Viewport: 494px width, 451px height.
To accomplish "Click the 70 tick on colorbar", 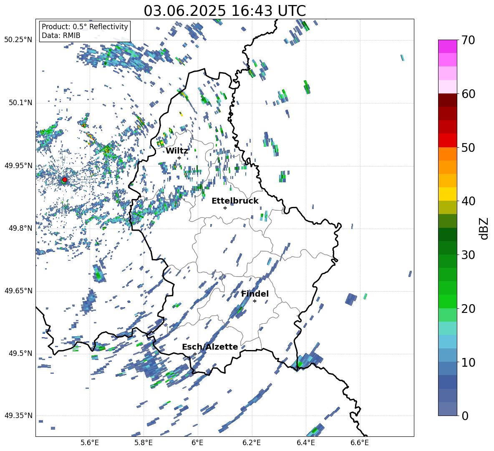I will coord(468,40).
